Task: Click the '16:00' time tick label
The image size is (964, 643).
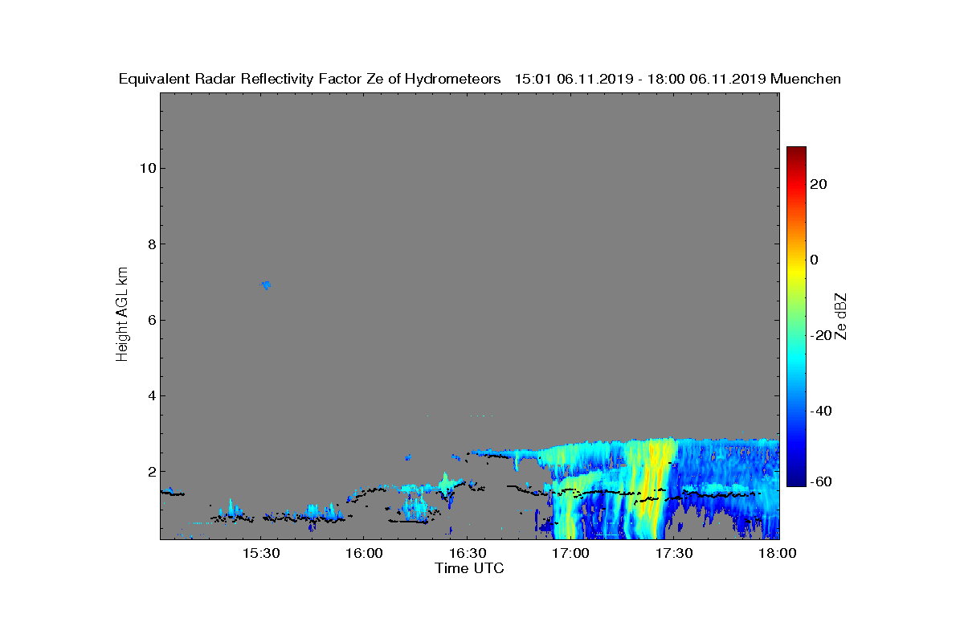Action: [x=364, y=553]
